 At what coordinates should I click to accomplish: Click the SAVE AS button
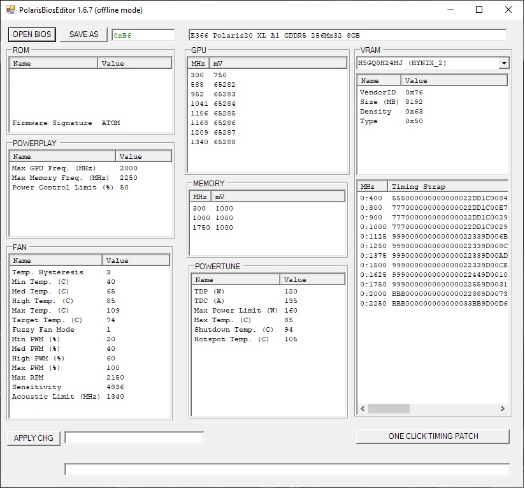tap(83, 34)
